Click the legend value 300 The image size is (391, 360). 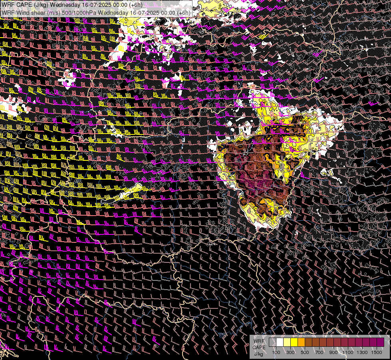pyautogui.click(x=290, y=352)
